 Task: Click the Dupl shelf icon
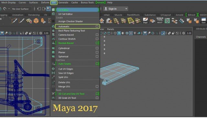[145, 21]
